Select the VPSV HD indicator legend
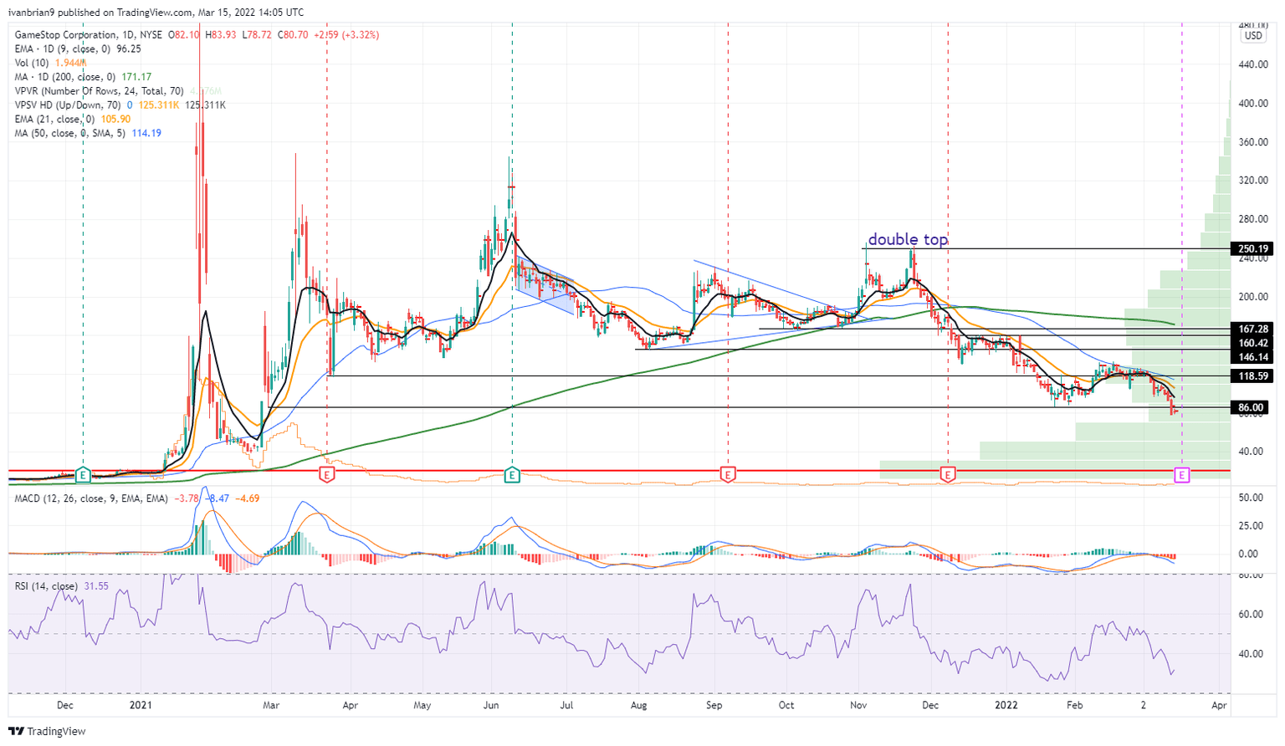This screenshot has width=1285, height=746. (120, 105)
